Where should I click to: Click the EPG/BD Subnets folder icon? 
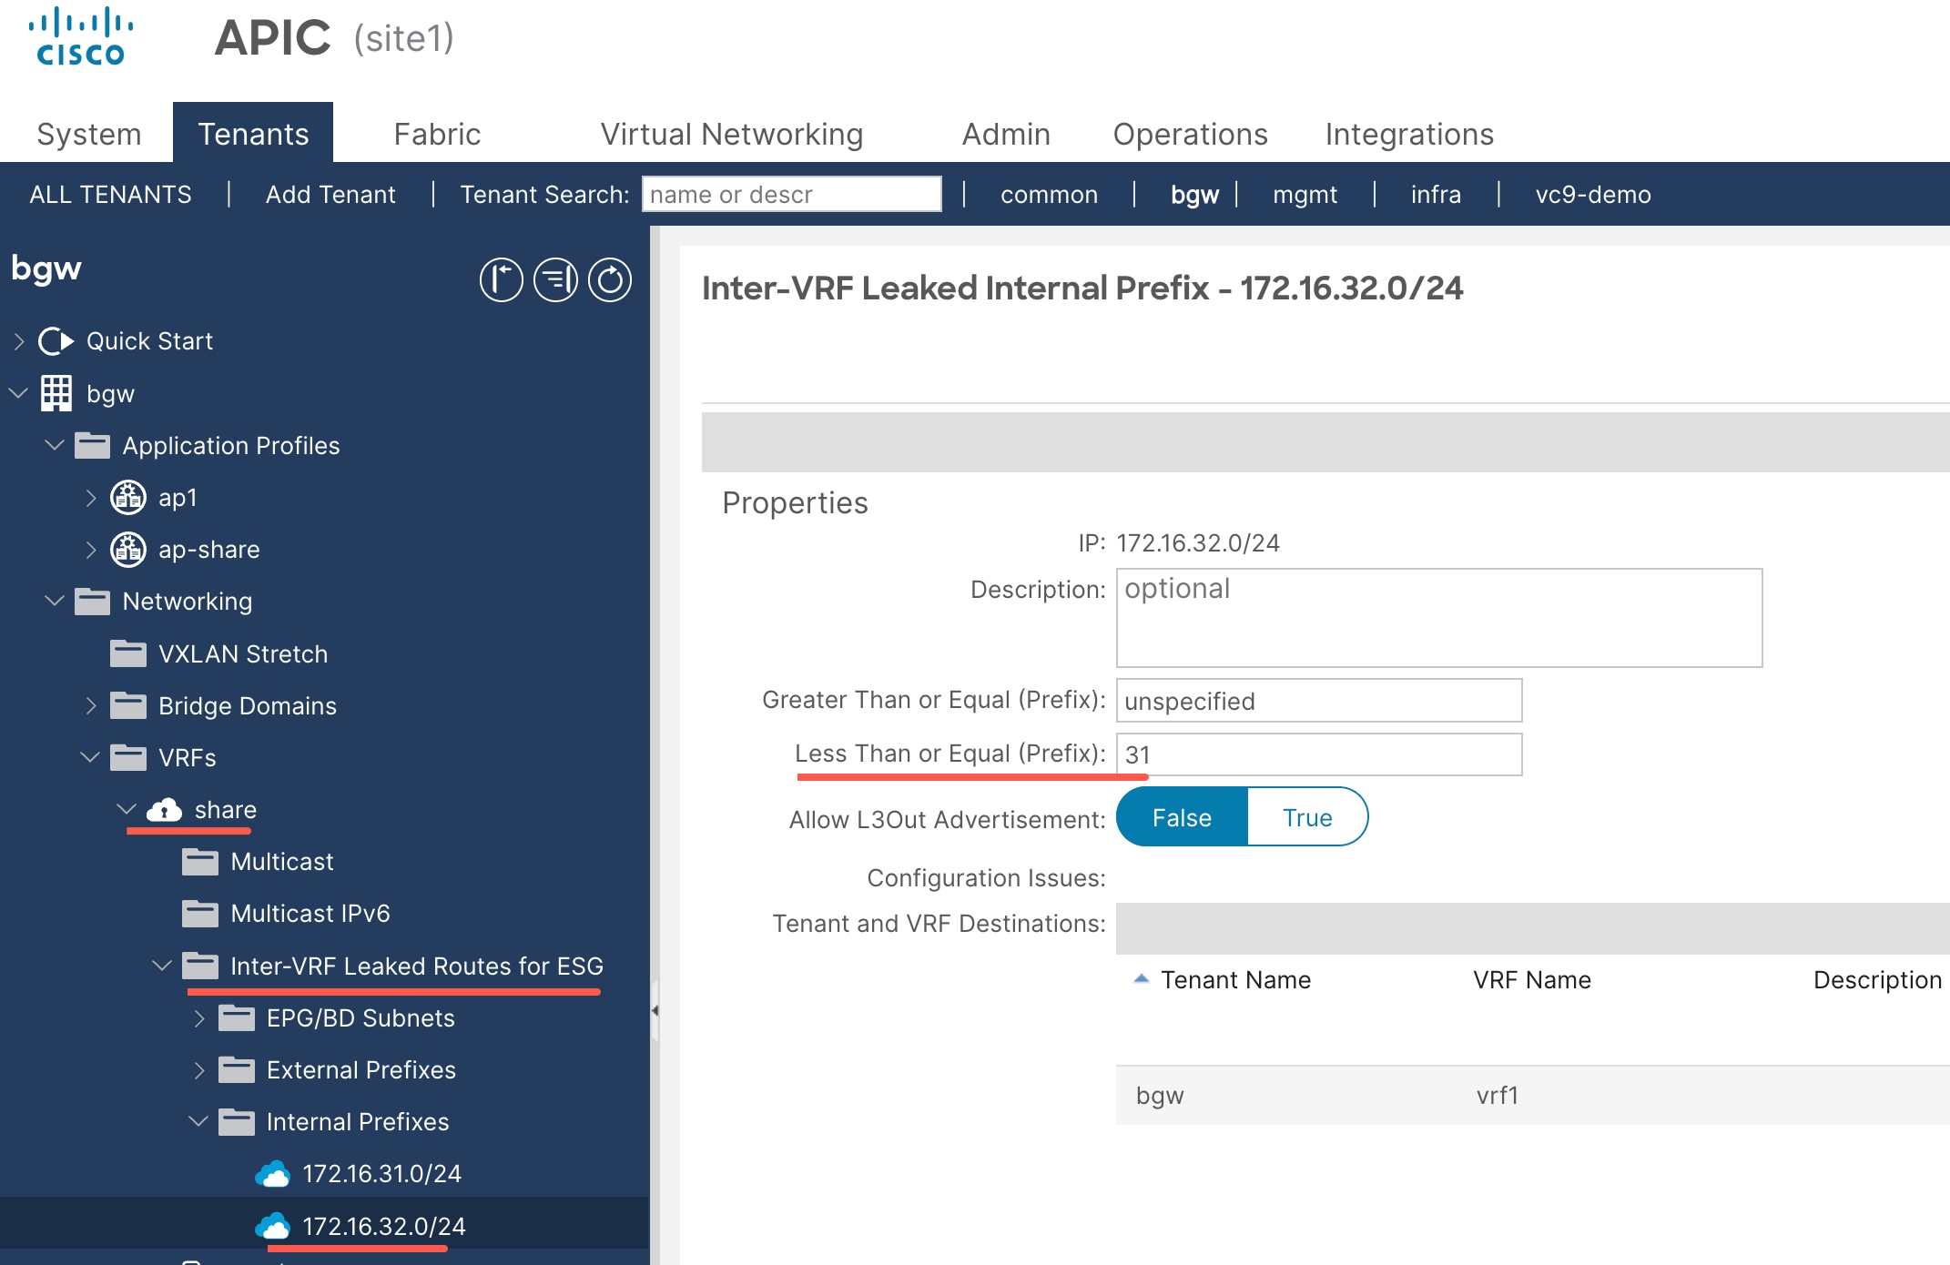click(237, 1017)
